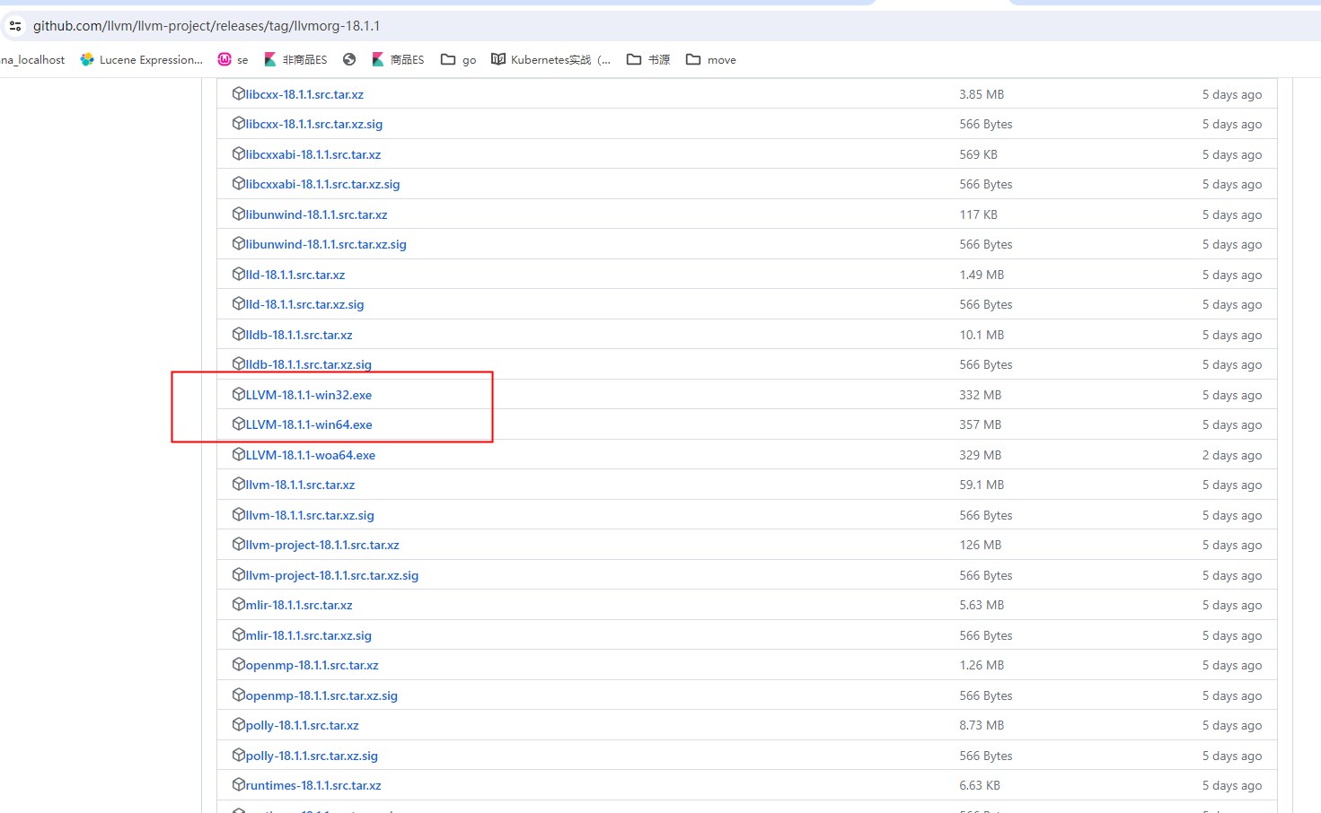Open the 非商品ES Kibana bookmark
Viewport: 1321px width, 813px height.
[295, 59]
